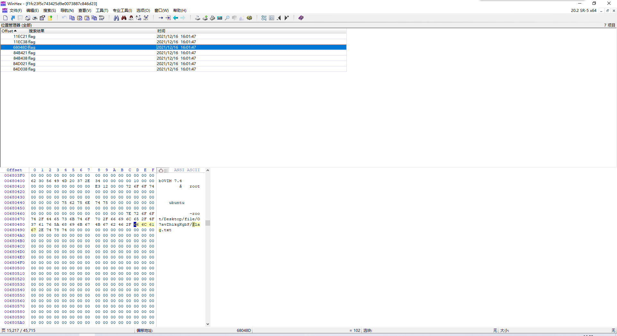
Task: Click the row offset 00680400 in hex view
Action: pos(14,181)
